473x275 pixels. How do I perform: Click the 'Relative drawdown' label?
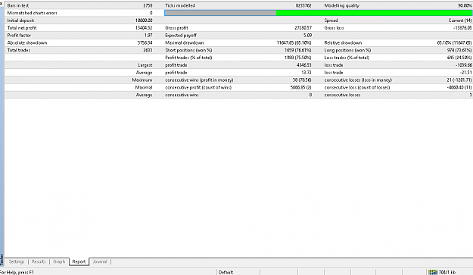[x=343, y=43]
